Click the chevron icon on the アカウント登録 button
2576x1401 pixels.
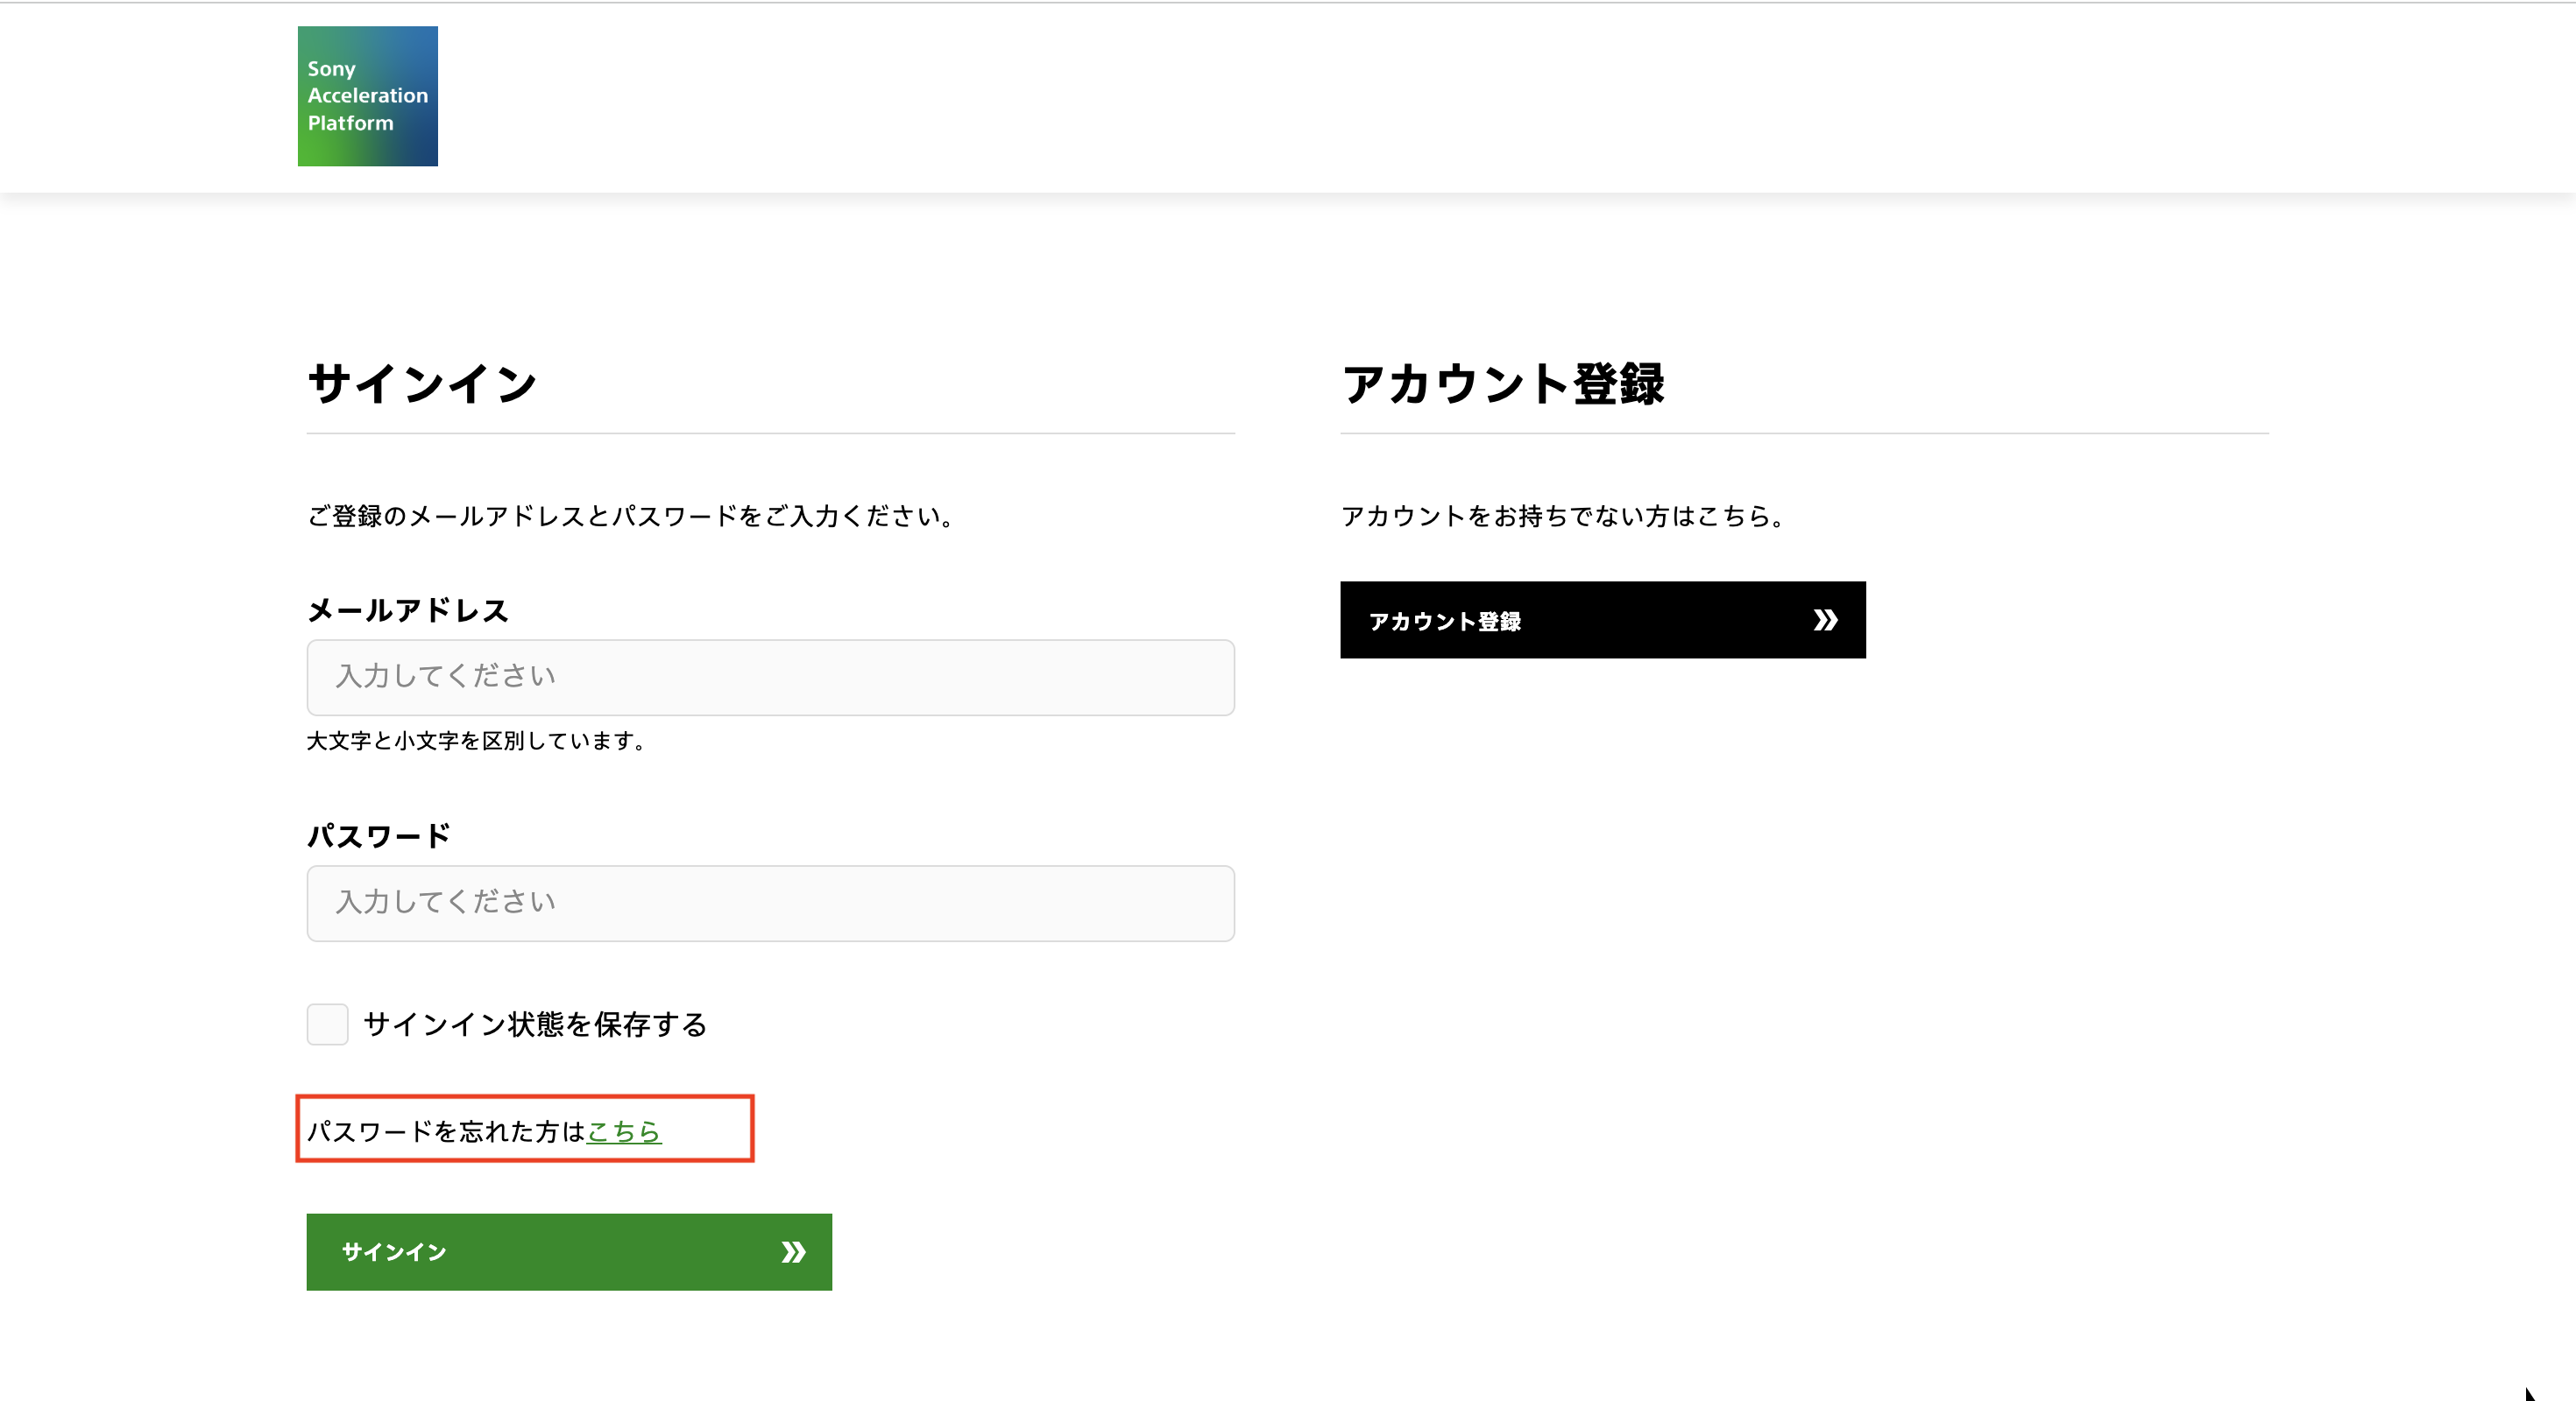[1826, 620]
